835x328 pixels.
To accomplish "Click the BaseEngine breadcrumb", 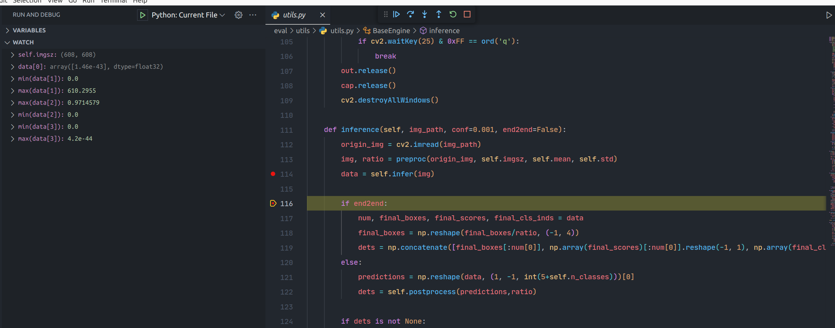I will tap(391, 31).
